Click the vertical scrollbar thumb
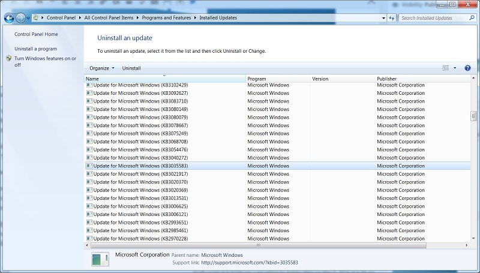 pyautogui.click(x=473, y=116)
